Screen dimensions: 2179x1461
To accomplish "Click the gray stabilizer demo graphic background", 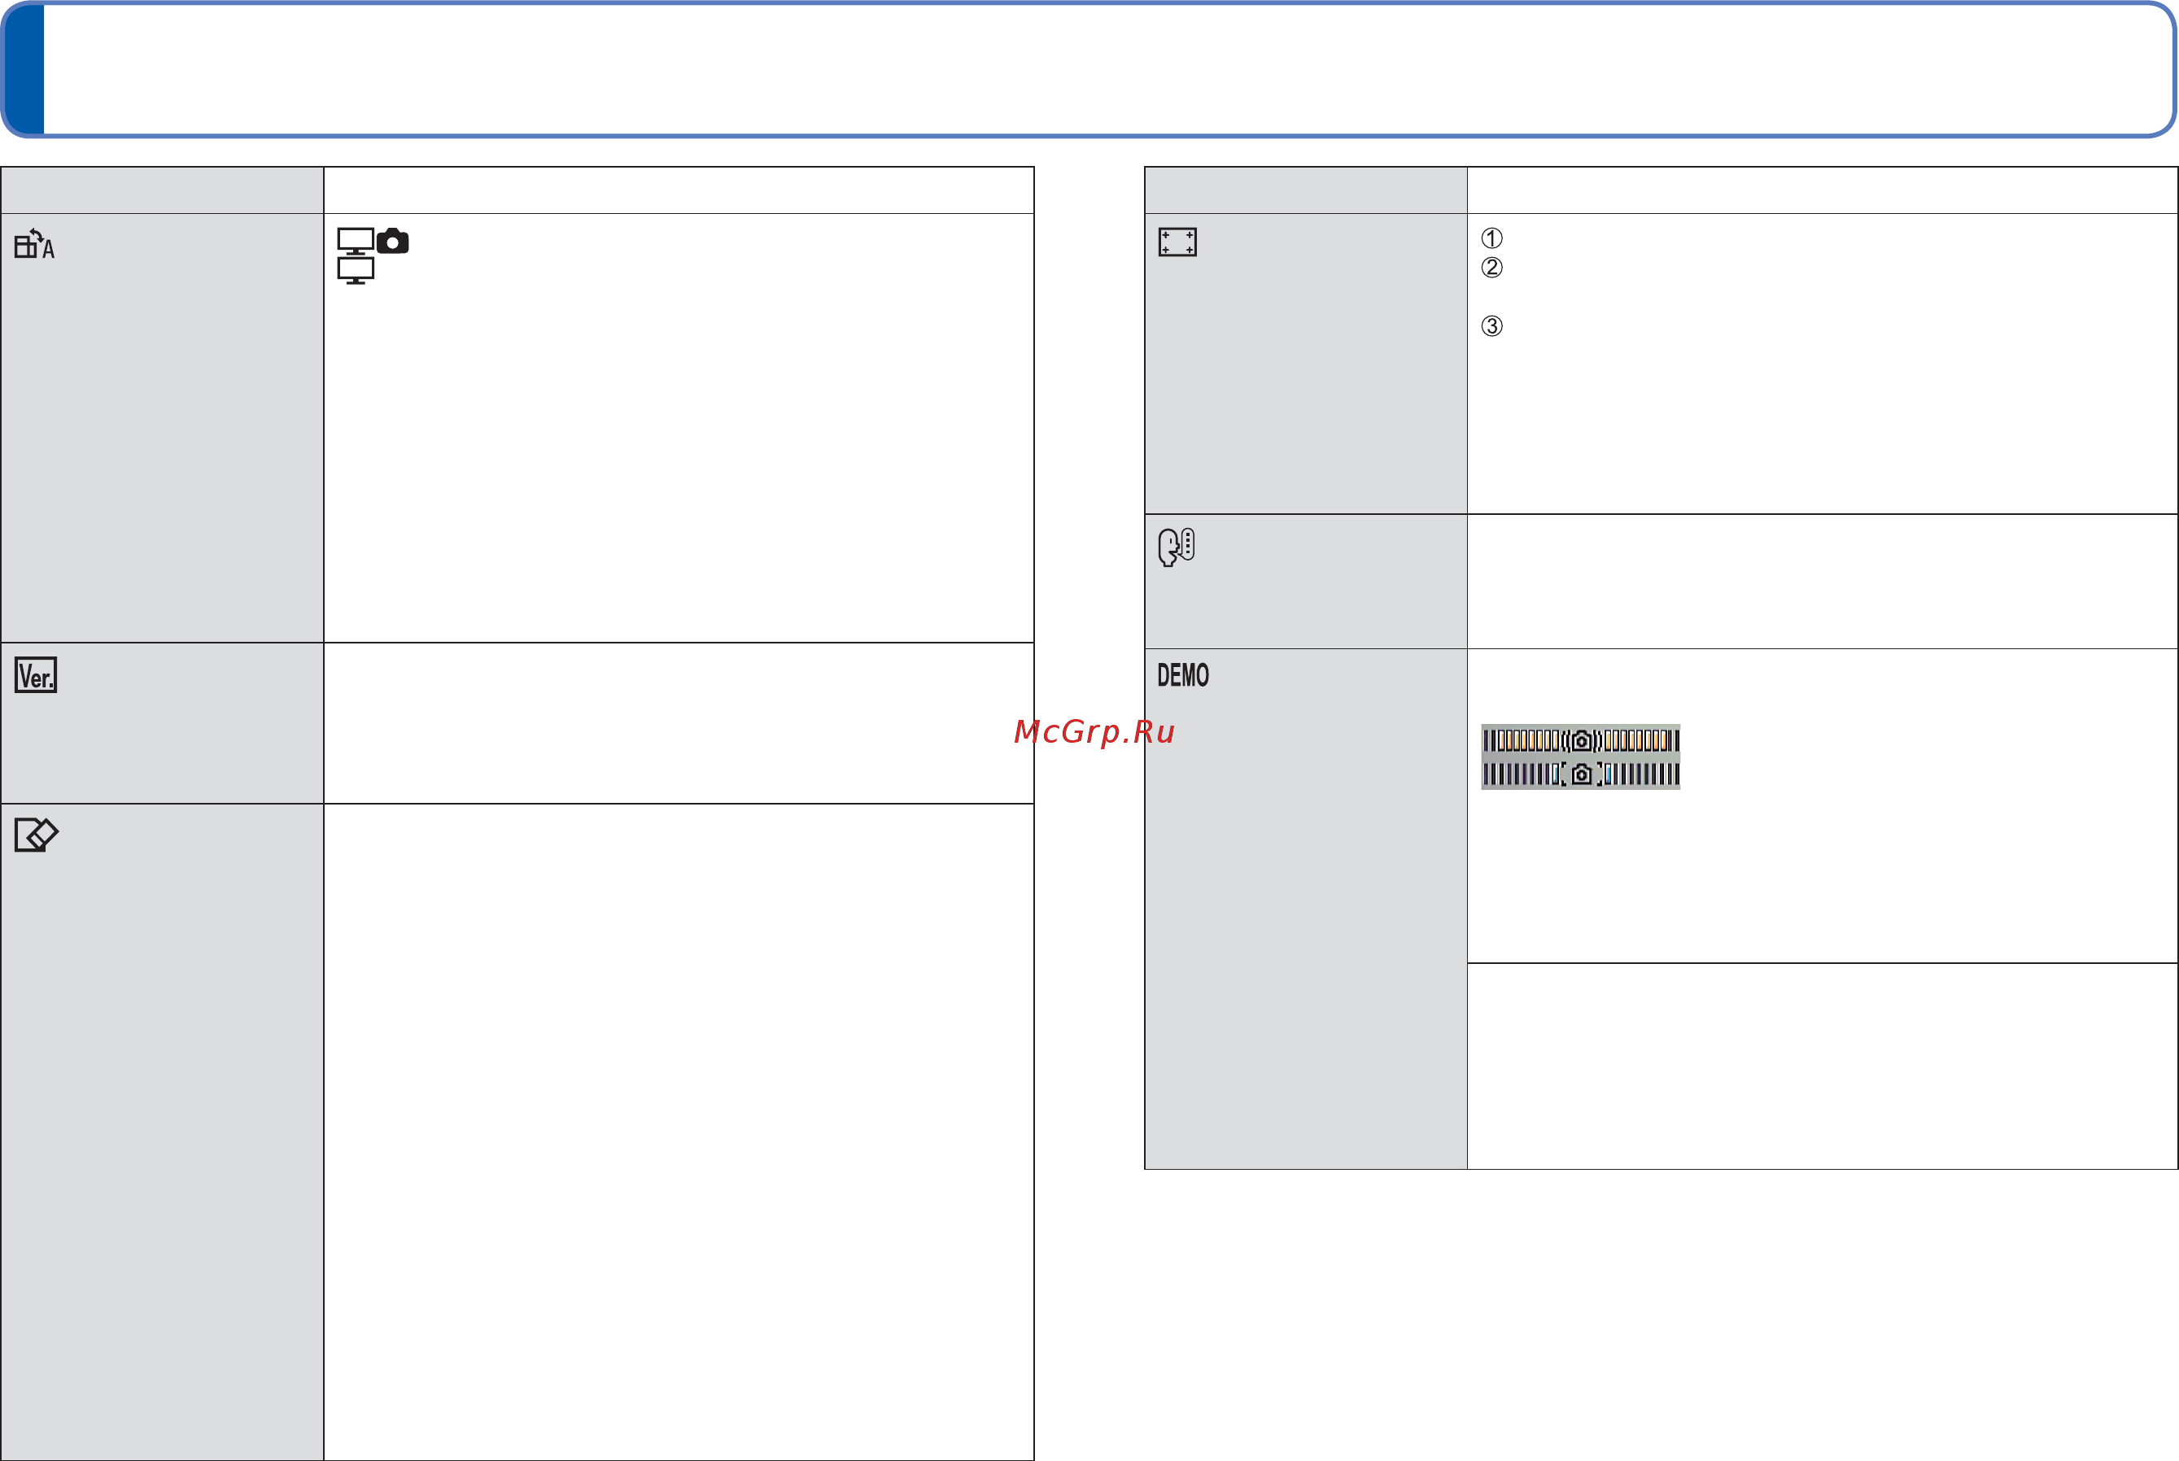I will click(x=1581, y=757).
